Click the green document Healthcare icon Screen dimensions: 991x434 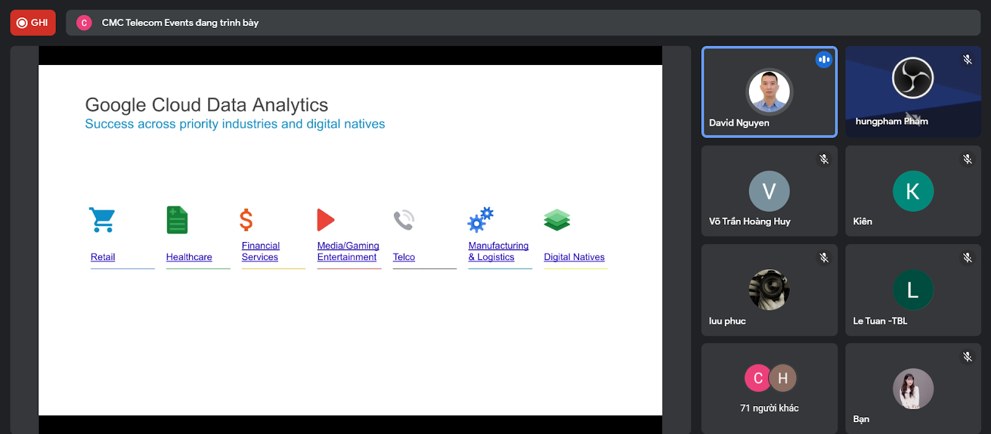point(177,220)
